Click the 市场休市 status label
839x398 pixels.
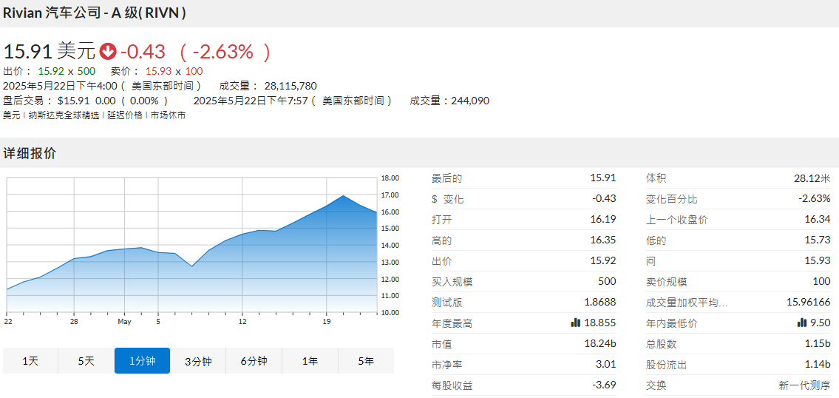pyautogui.click(x=168, y=115)
